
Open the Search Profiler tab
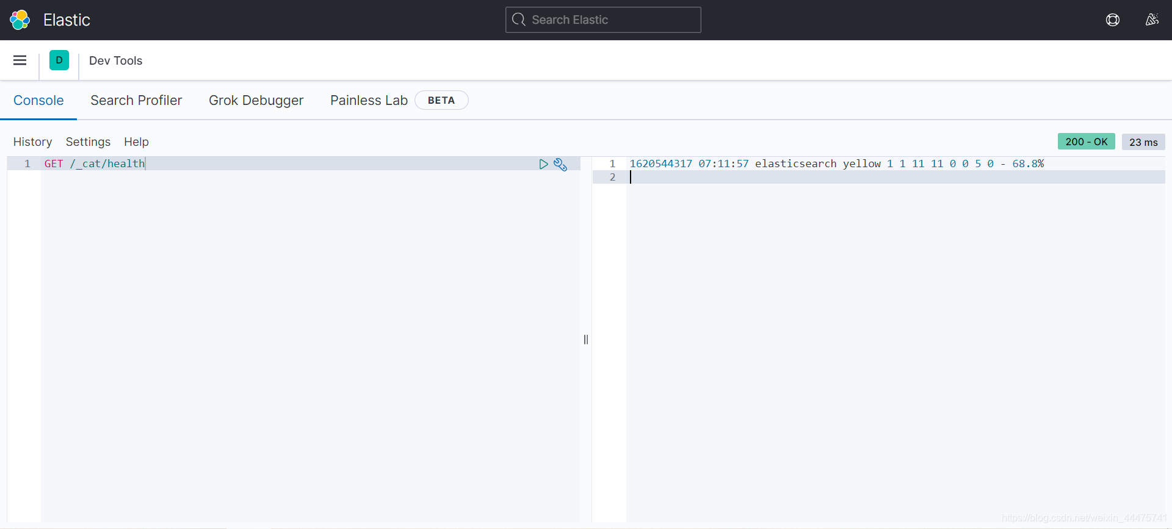pos(136,100)
